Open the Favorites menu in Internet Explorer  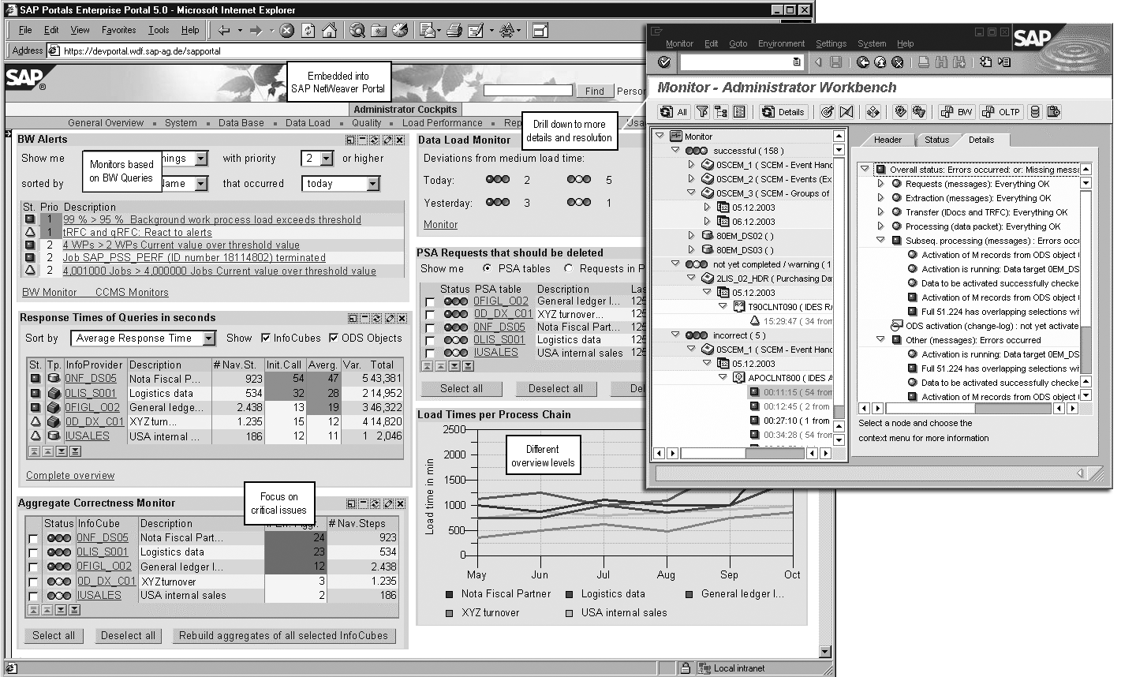coord(118,30)
